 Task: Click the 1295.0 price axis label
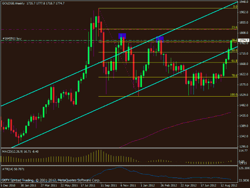click(x=244, y=146)
